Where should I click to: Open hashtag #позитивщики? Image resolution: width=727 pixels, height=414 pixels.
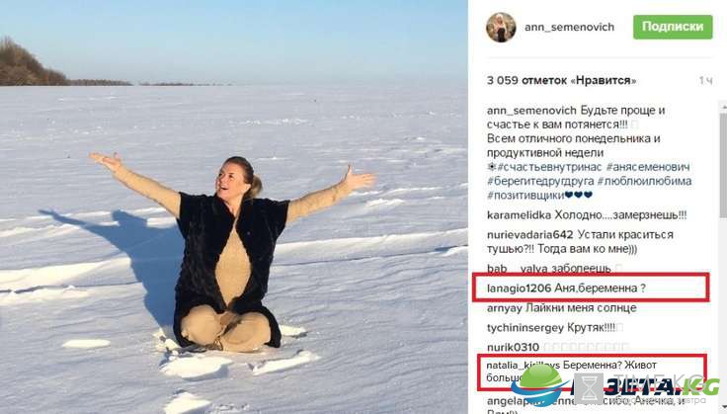click(525, 196)
